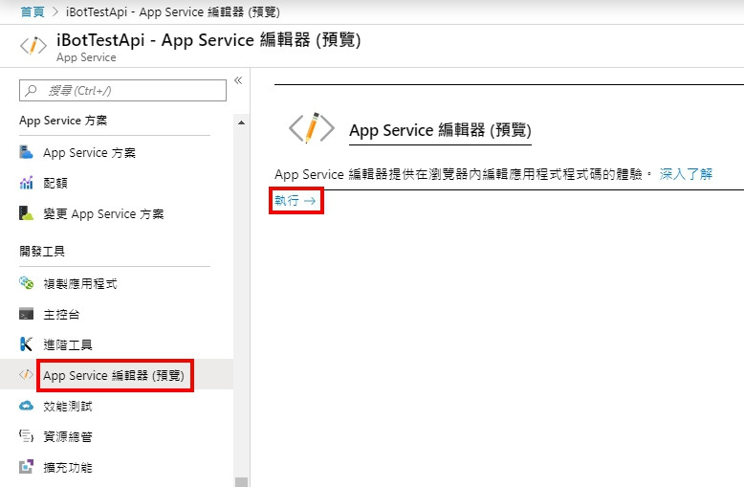Click the 擴充功能 icon
This screenshot has height=487, width=744.
tap(26, 467)
